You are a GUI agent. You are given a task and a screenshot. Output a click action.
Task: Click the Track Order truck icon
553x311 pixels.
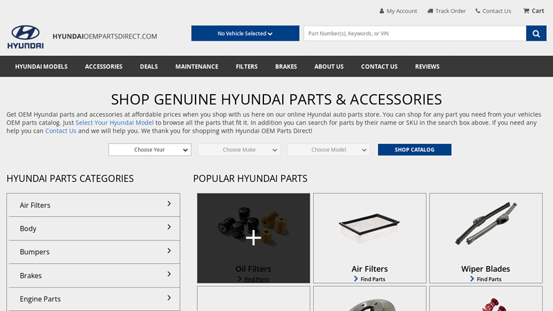coord(430,11)
